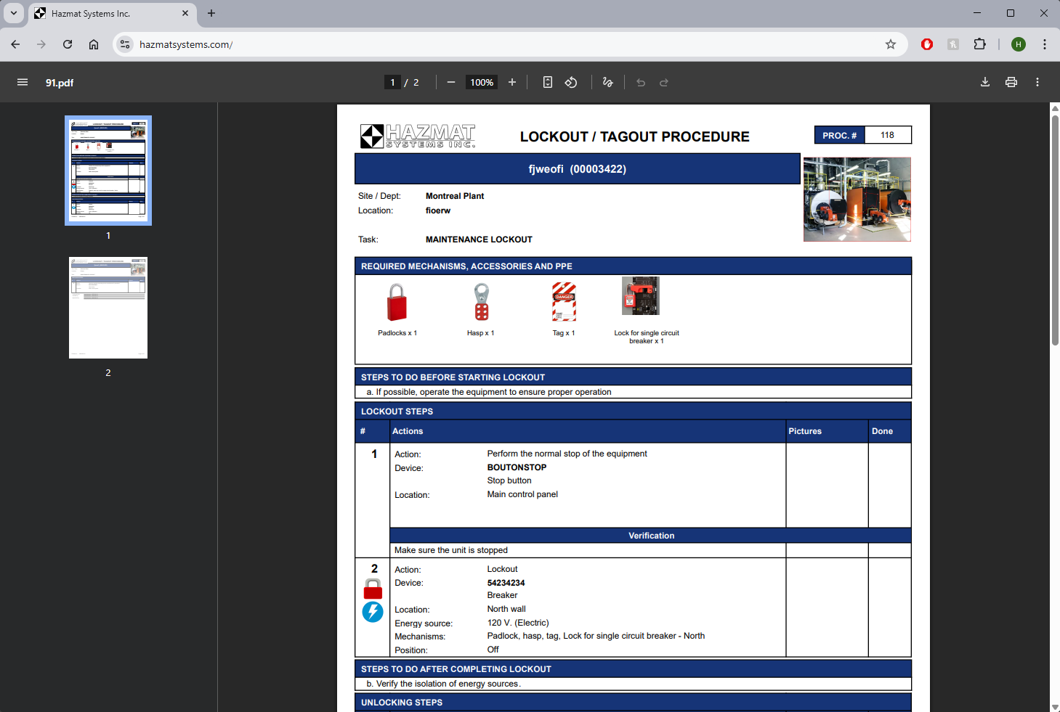Rotate the PDF counterclockwise
Viewport: 1060px width, 712px height.
[571, 82]
